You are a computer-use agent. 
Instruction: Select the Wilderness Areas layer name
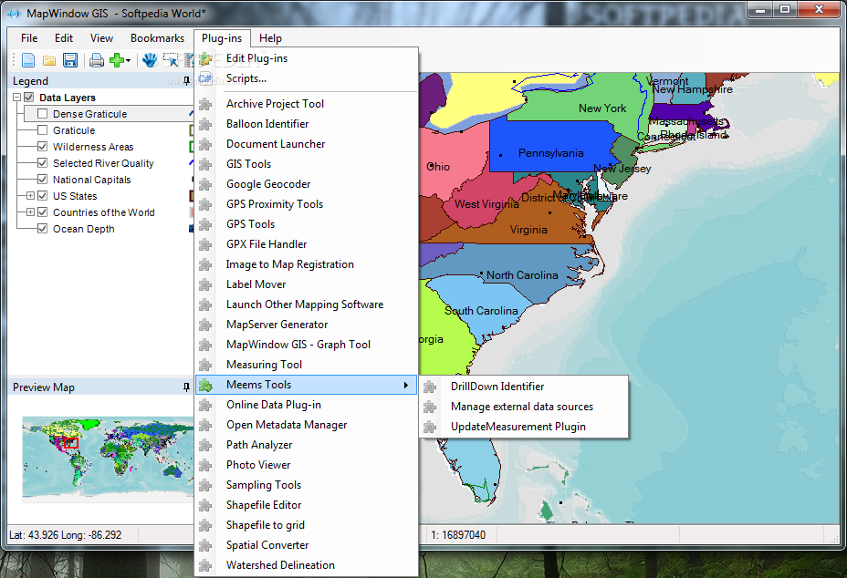pyautogui.click(x=93, y=147)
